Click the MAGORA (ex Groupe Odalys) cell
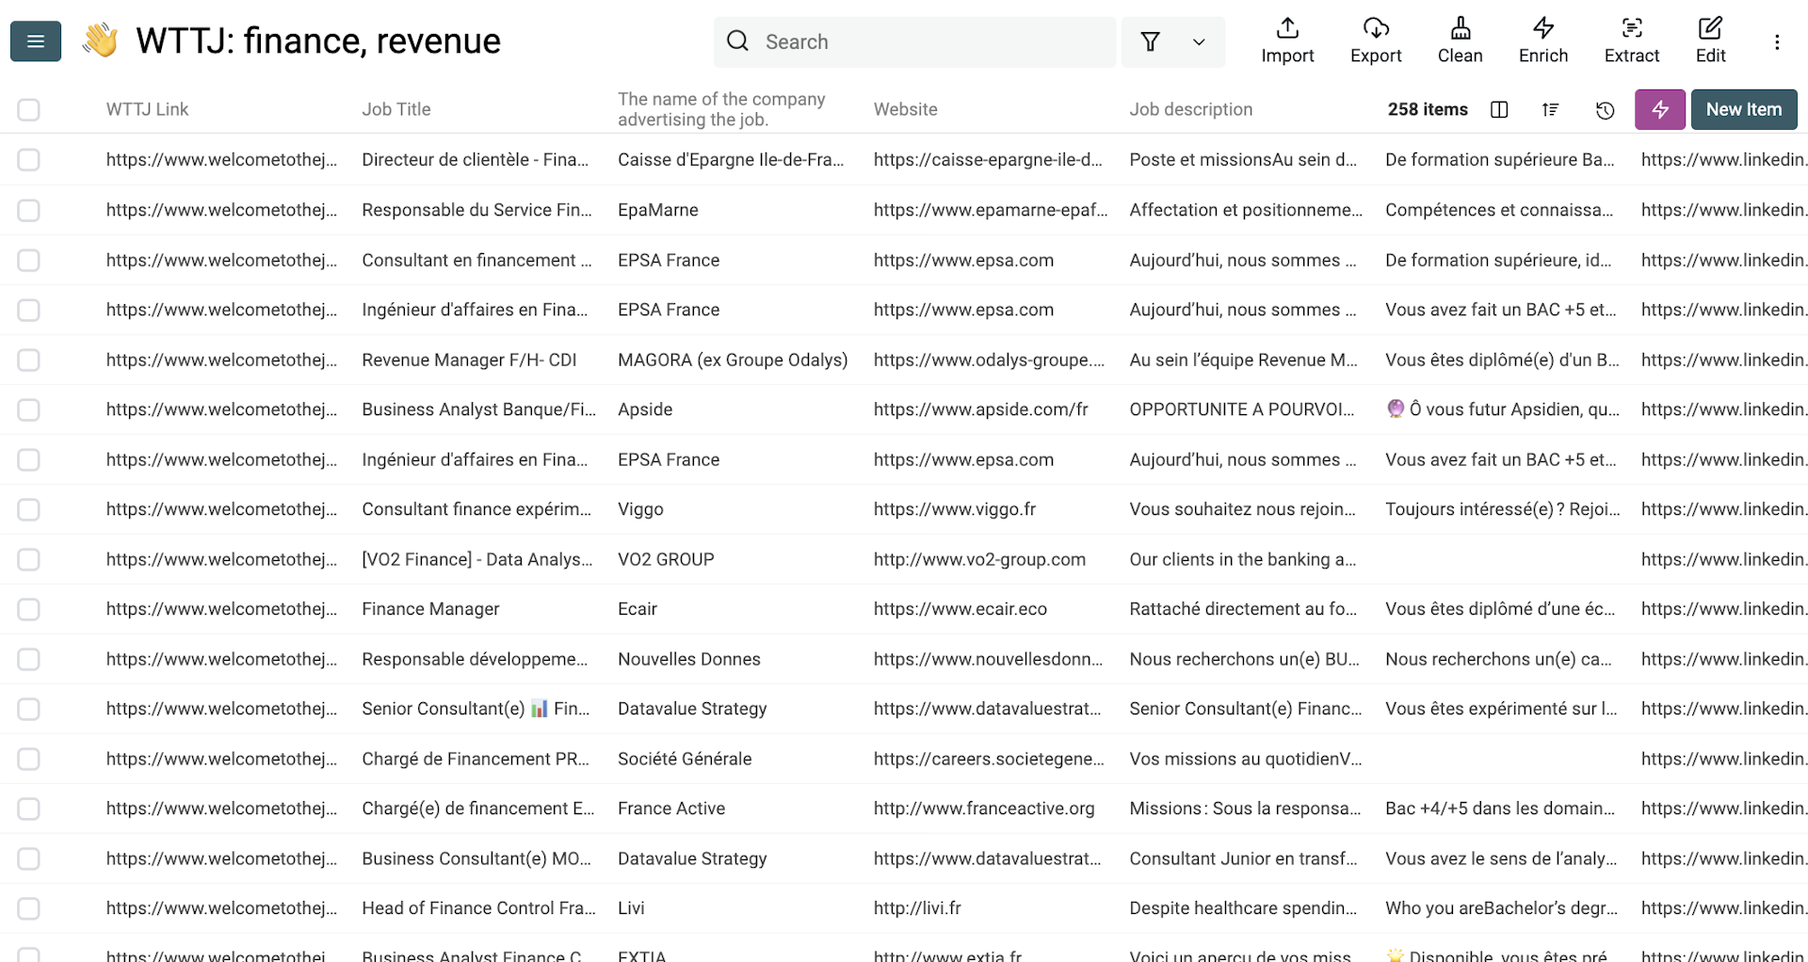The height and width of the screenshot is (962, 1808). point(733,360)
